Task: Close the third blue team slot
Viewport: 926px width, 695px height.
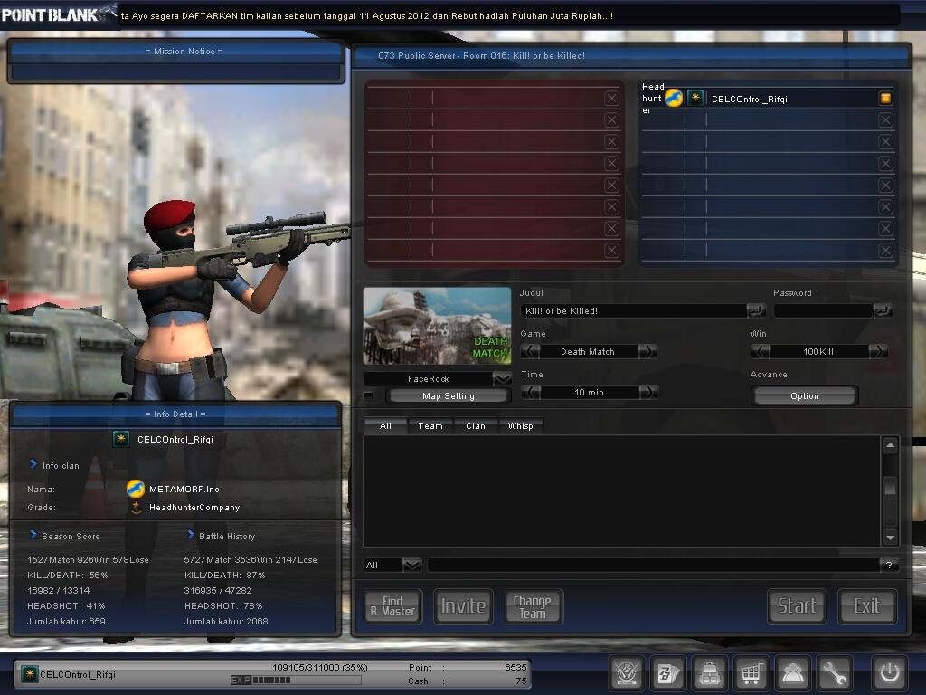Action: tap(885, 142)
